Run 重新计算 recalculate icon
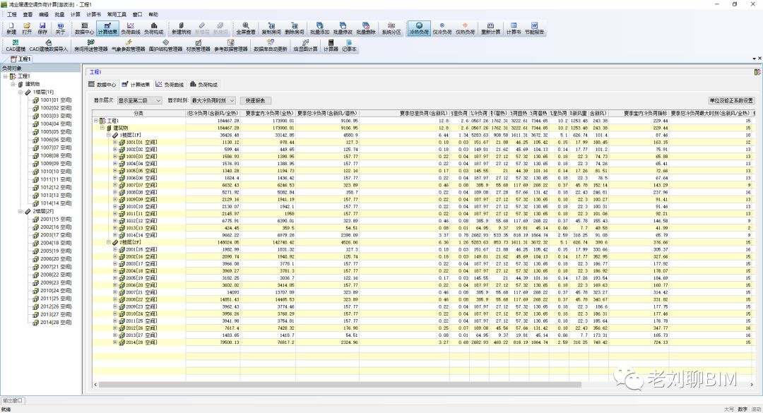The image size is (763, 413). coord(490,28)
